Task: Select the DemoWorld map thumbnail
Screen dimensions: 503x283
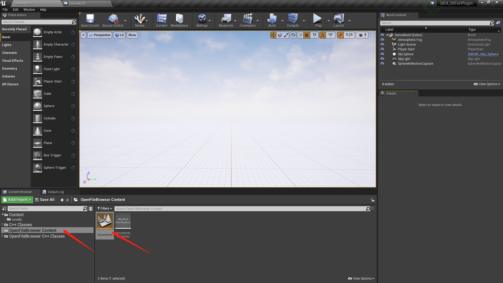Action: pos(105,221)
